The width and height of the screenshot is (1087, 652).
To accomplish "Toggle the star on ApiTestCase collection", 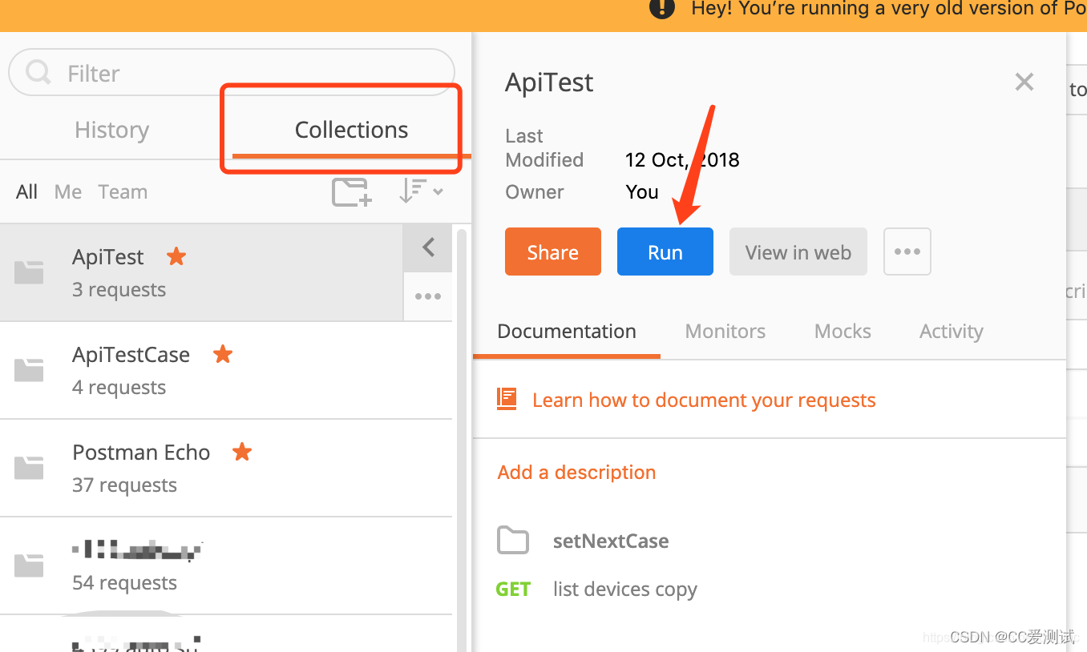I will [x=223, y=354].
